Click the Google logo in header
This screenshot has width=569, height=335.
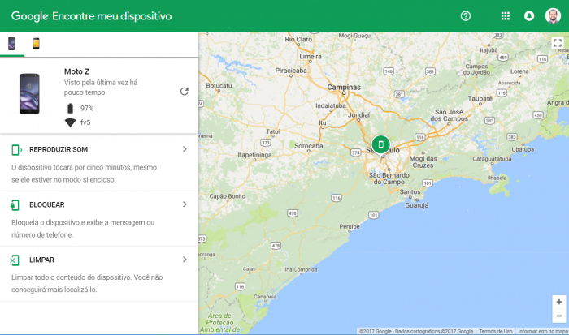click(29, 16)
